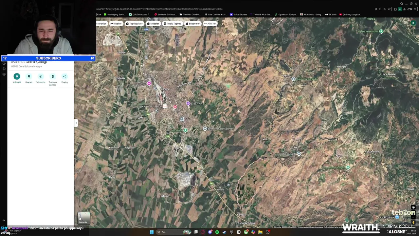Click the Telefona gönder icon
The height and width of the screenshot is (236, 419).
pos(53,76)
